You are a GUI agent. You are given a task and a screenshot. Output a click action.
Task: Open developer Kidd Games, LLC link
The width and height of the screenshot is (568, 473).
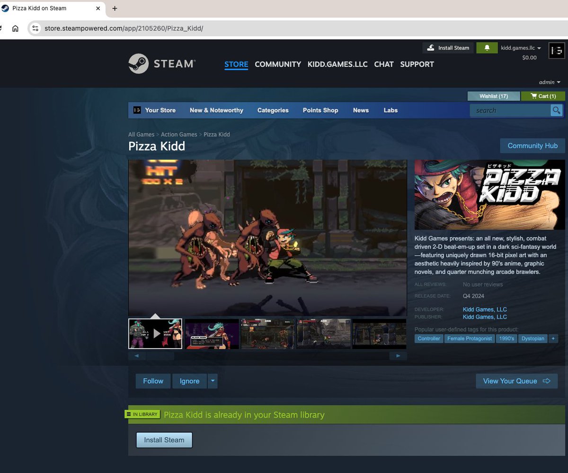click(485, 310)
